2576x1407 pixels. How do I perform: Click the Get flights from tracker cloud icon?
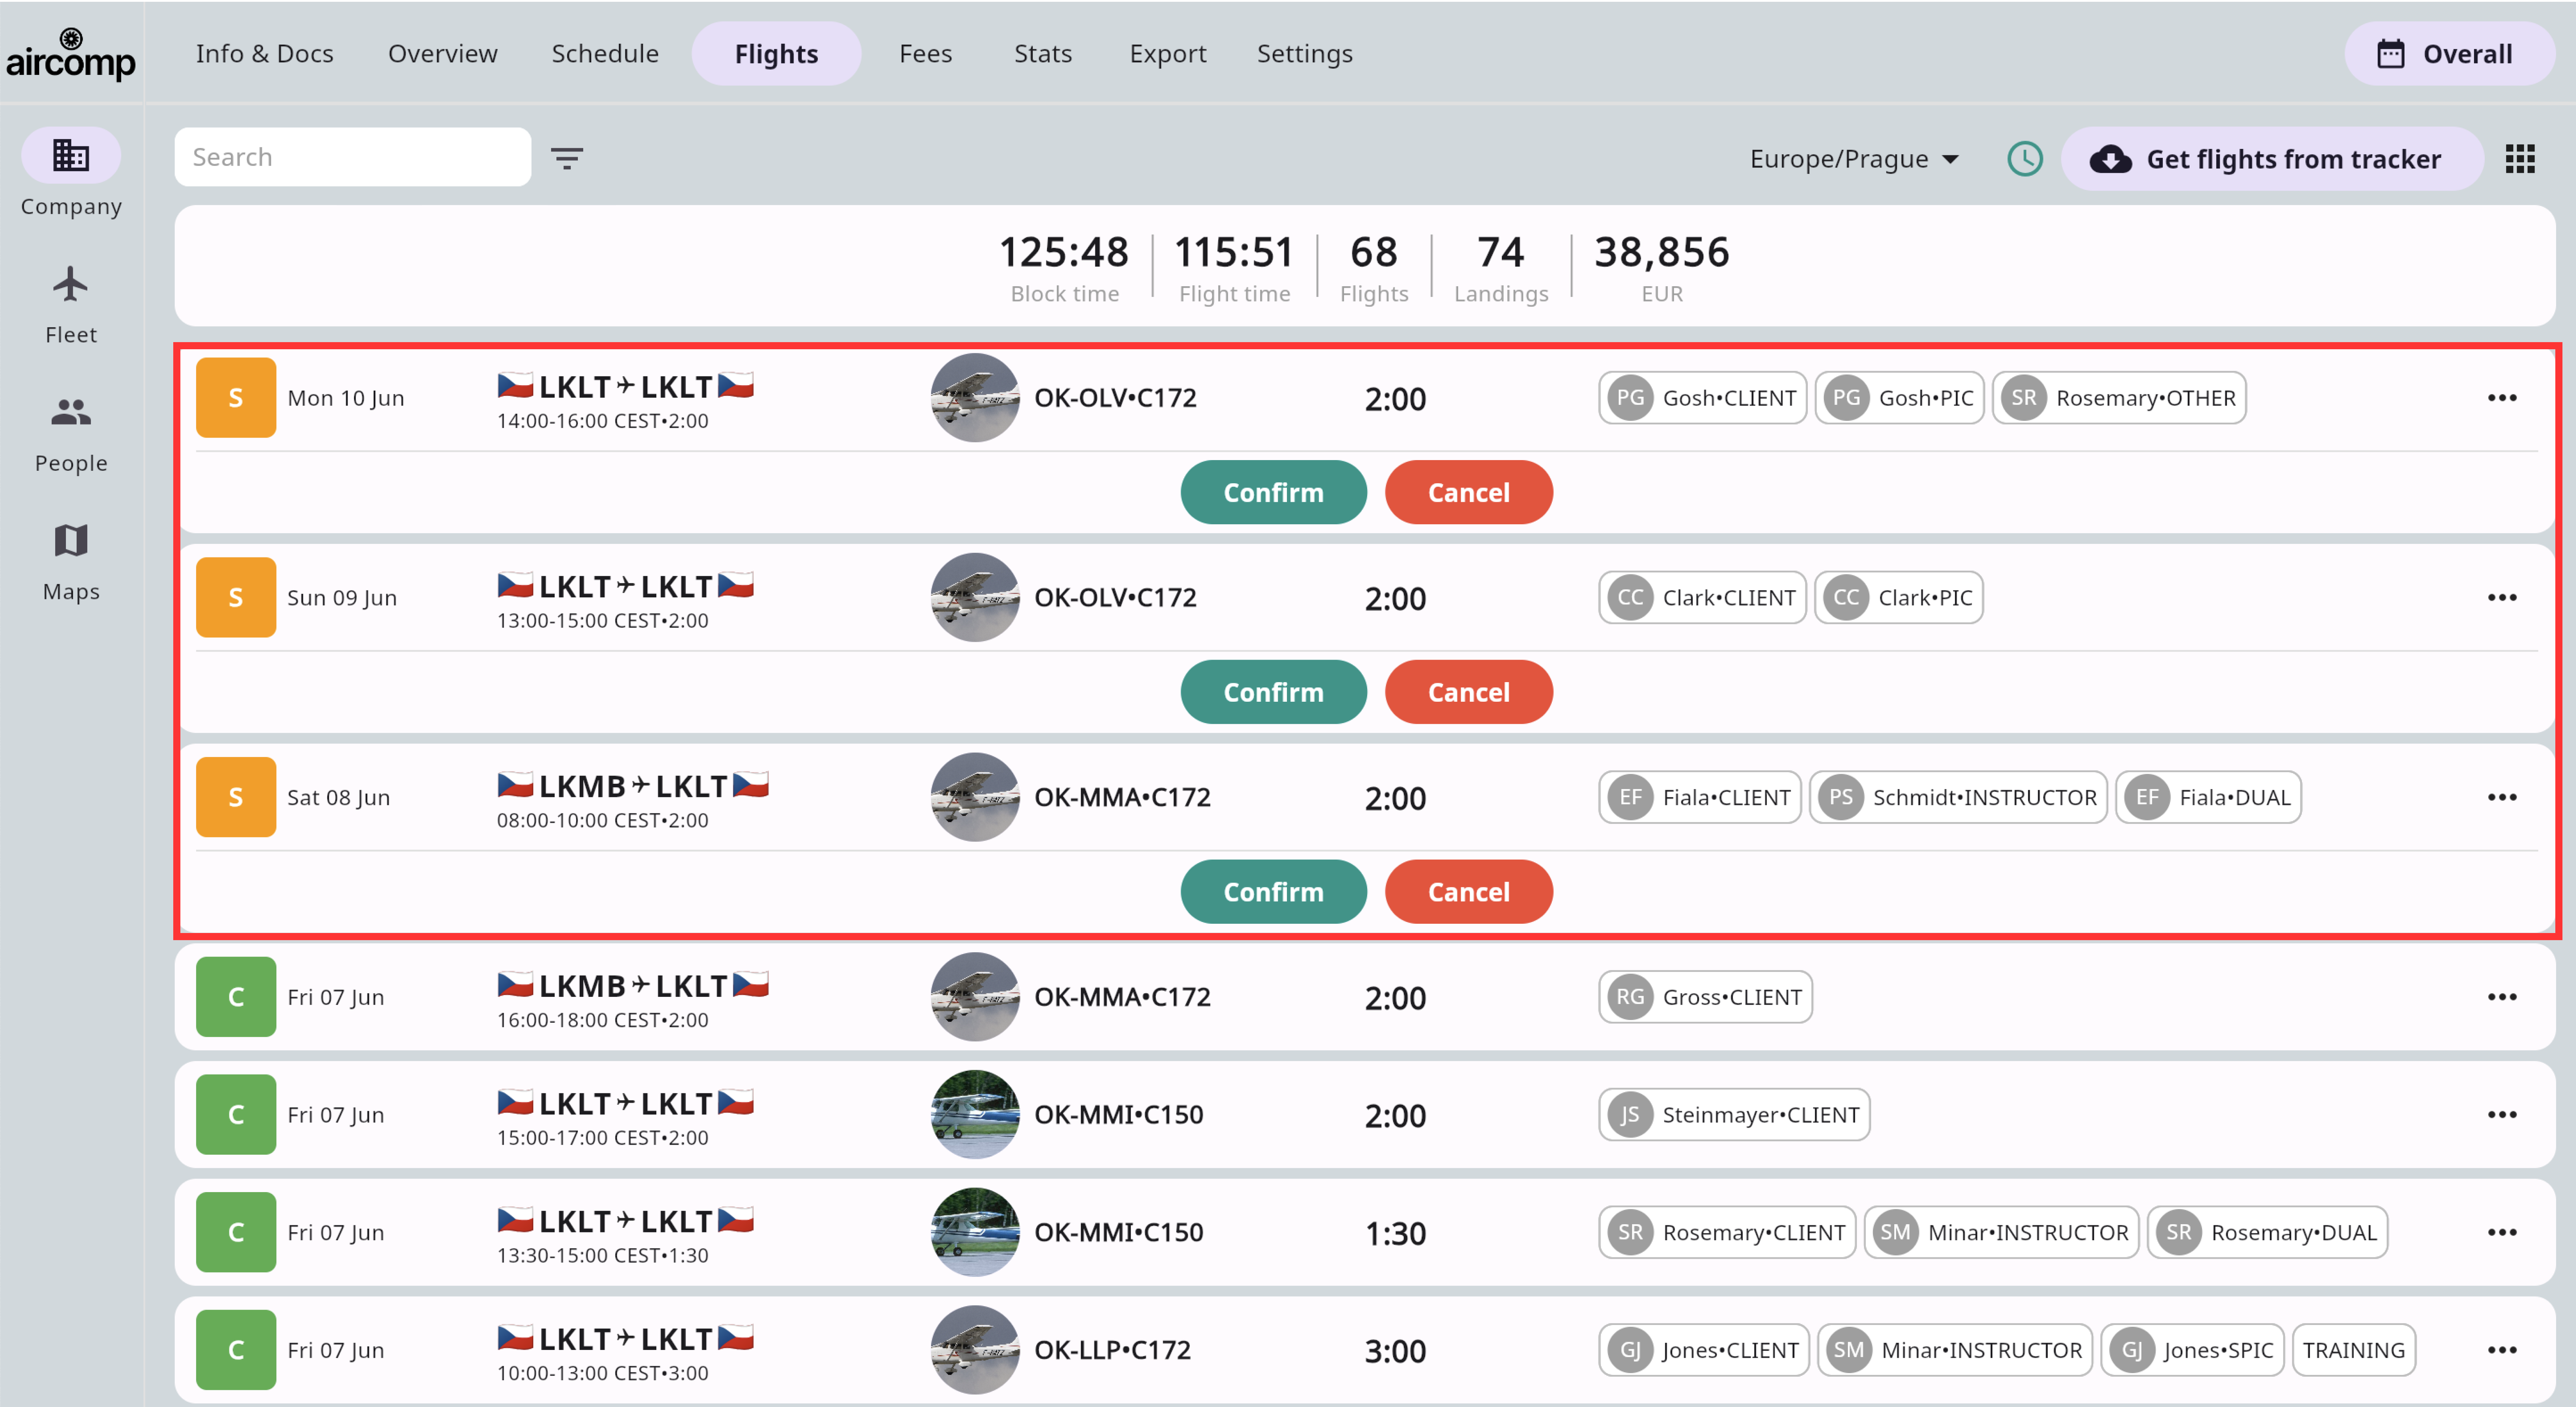(2110, 158)
